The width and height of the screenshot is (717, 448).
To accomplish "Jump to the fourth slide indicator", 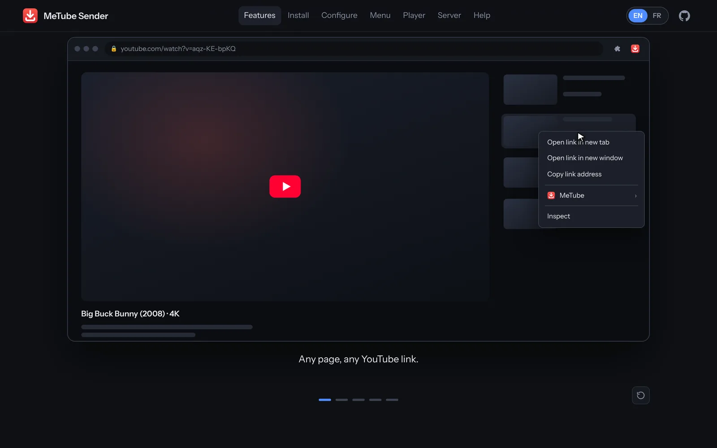I will [375, 400].
